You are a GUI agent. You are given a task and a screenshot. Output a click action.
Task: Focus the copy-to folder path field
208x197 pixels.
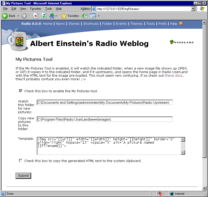point(105,119)
